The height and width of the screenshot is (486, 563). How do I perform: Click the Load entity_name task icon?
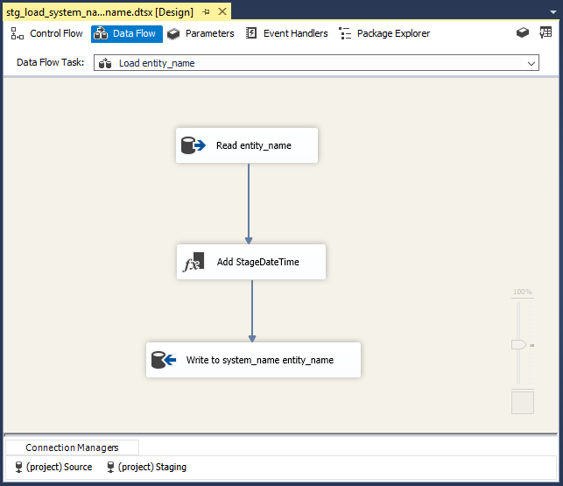tap(105, 63)
